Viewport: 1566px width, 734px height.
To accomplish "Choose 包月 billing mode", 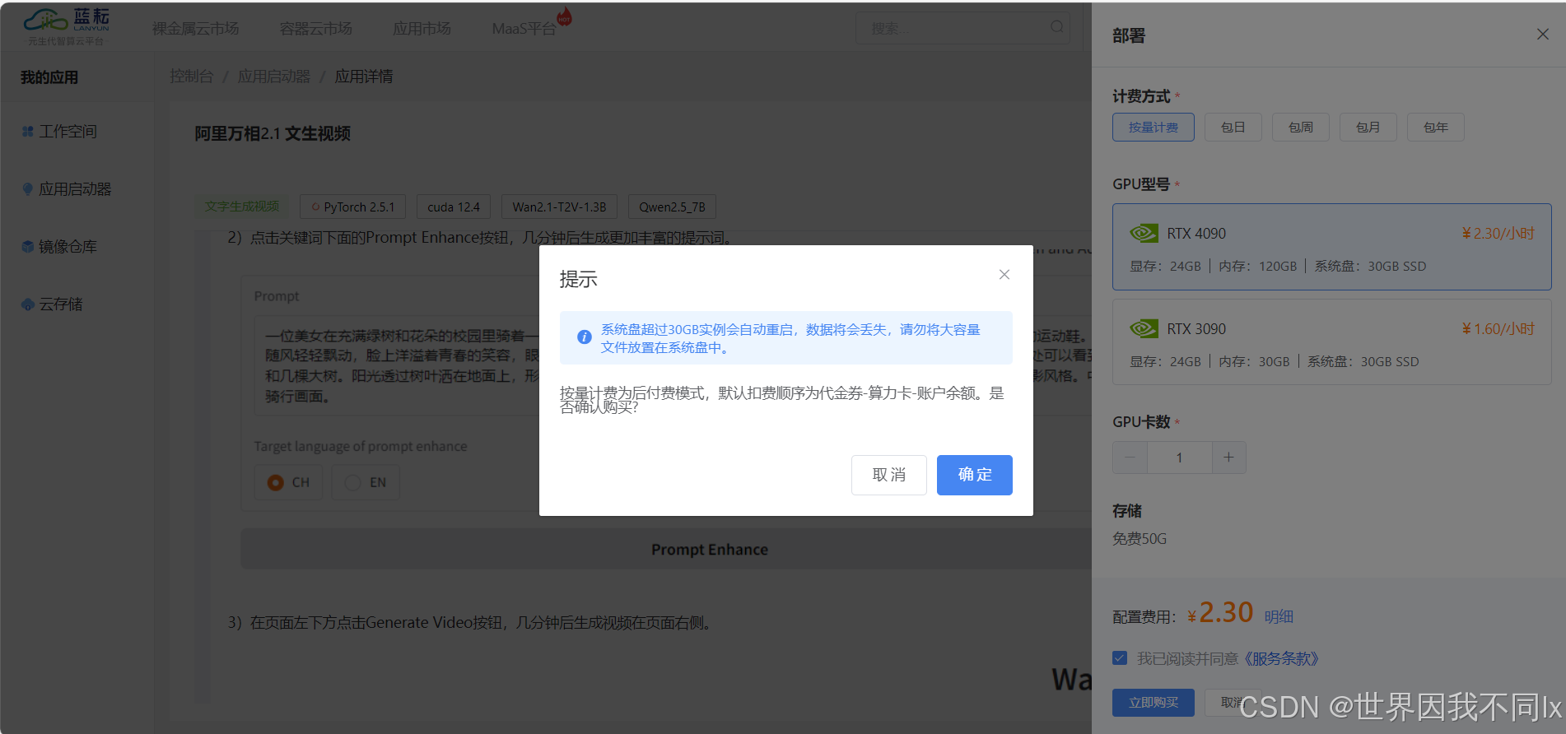I will pos(1368,128).
